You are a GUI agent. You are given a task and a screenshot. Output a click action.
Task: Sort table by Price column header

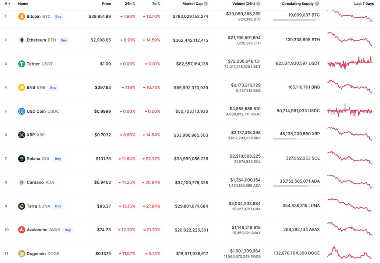(x=106, y=4)
